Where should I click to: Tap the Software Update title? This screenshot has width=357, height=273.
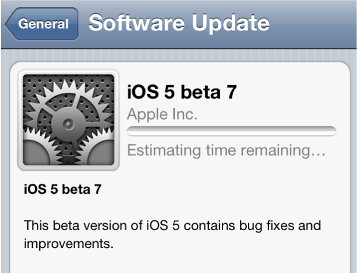(x=179, y=23)
